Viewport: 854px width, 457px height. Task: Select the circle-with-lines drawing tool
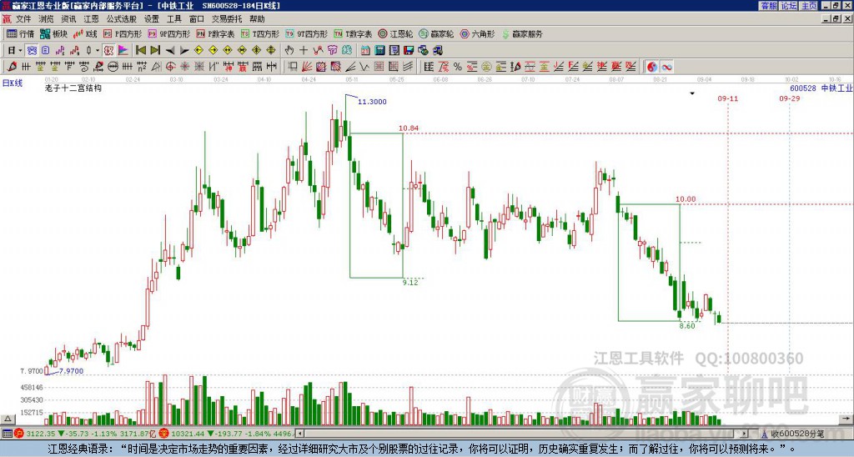113,67
